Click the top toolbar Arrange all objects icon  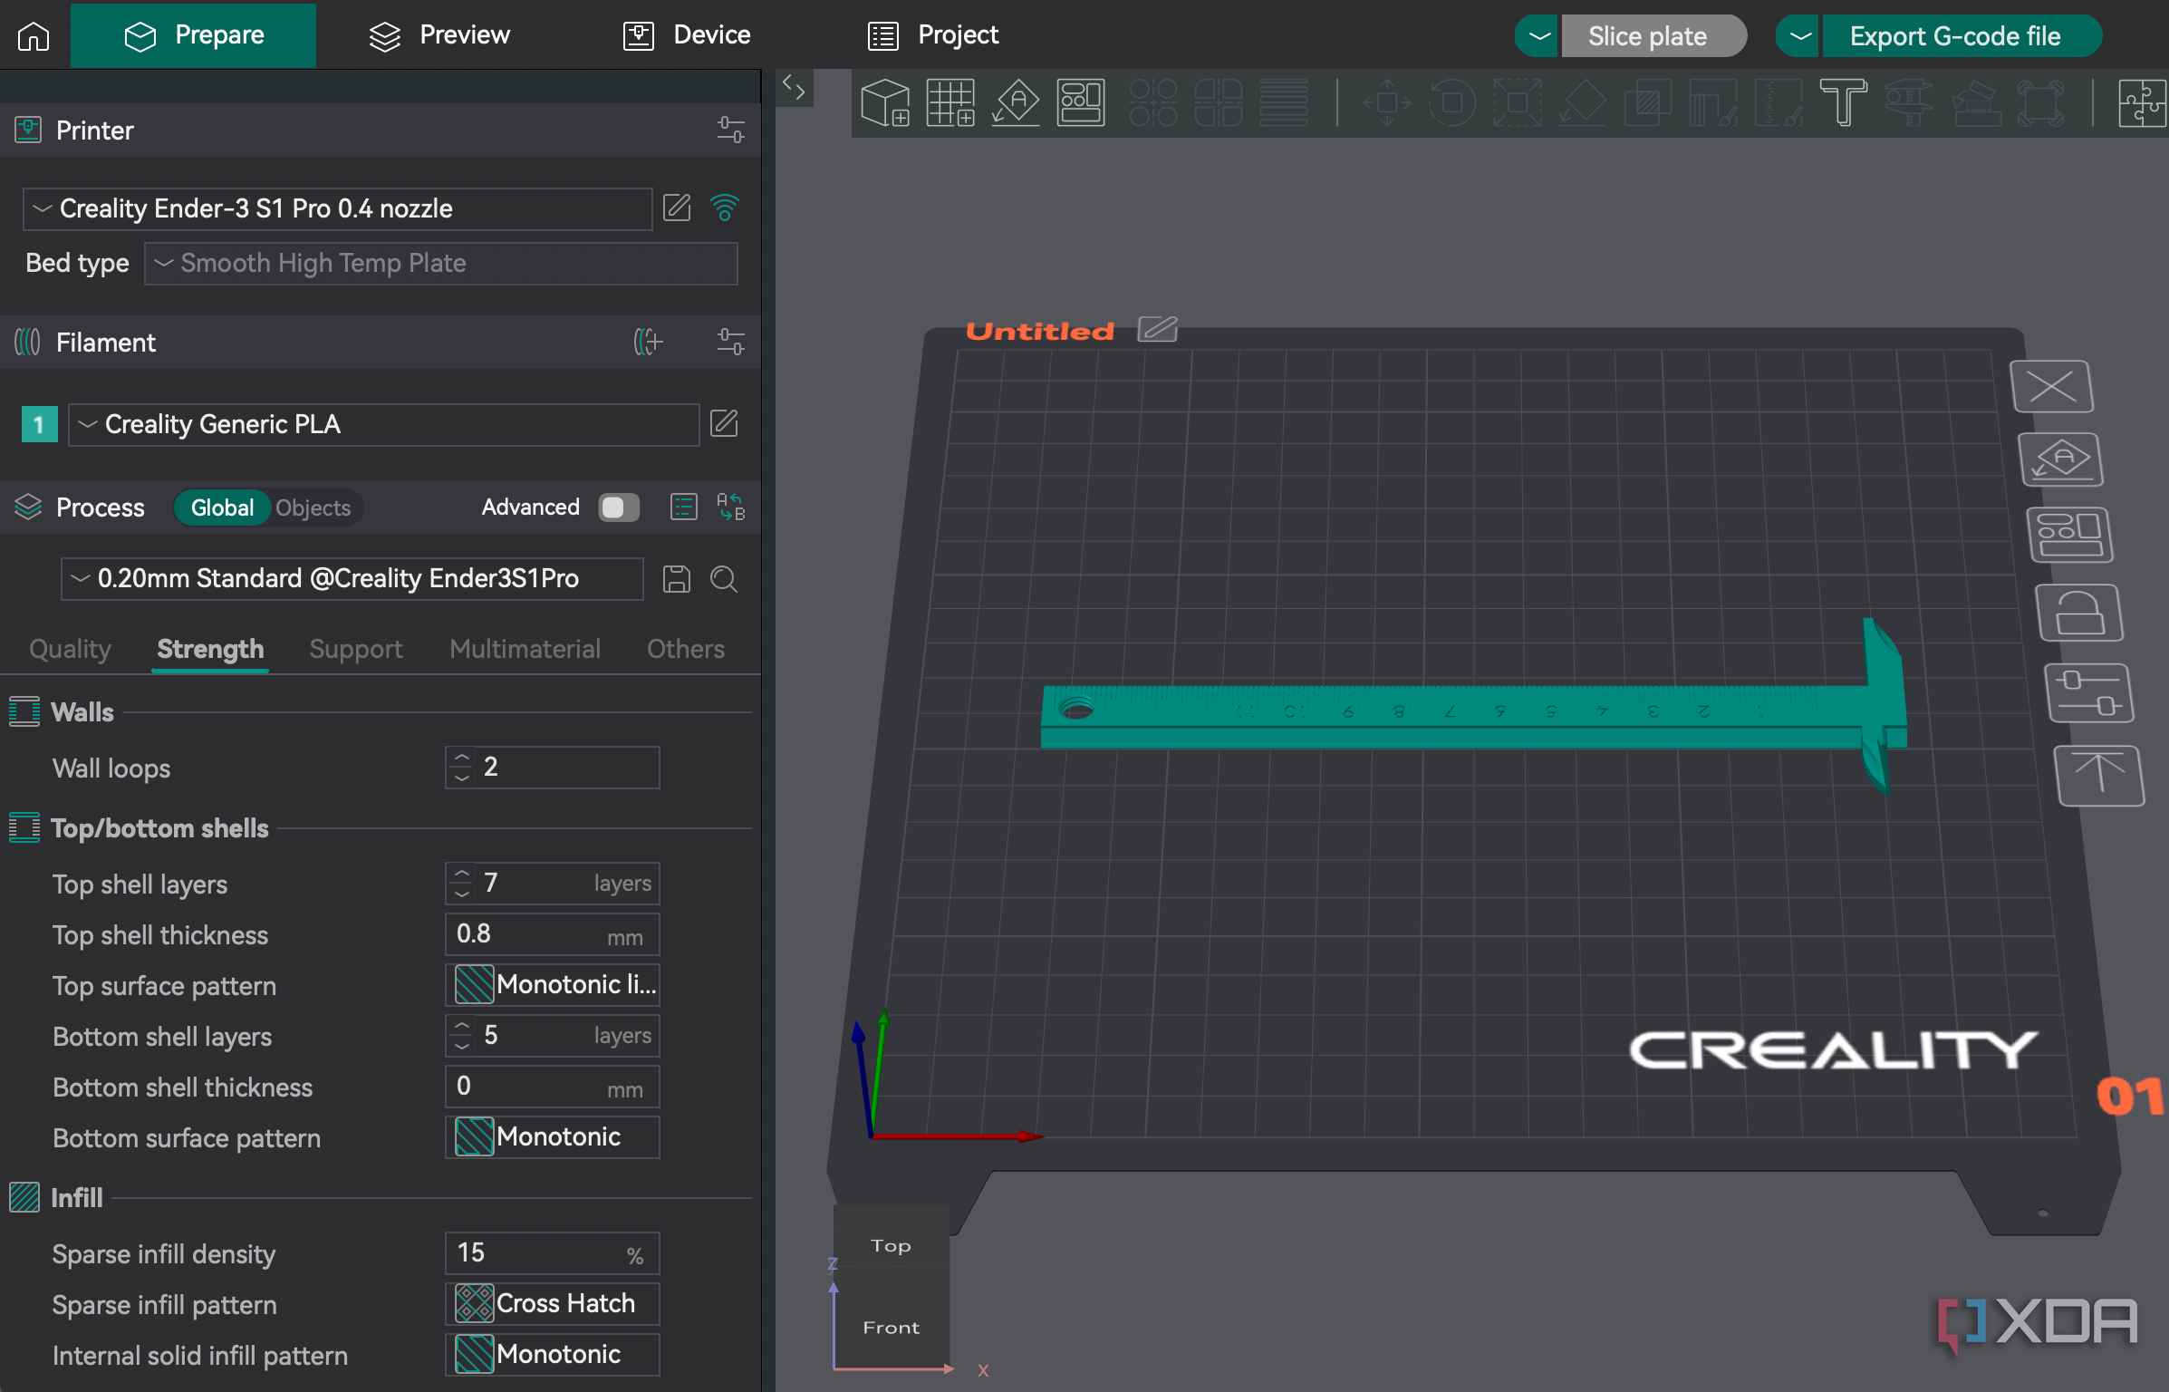tap(1081, 102)
